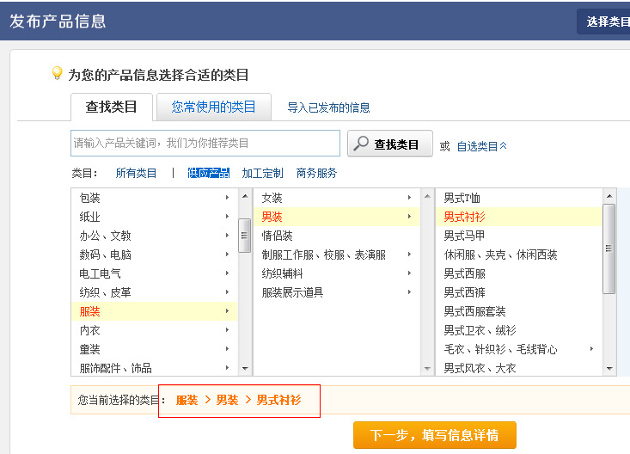Click the 查找类目 search button

coord(389,144)
